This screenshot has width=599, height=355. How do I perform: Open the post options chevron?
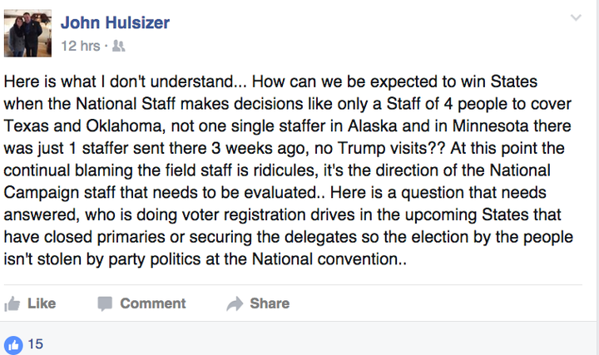coord(576,17)
